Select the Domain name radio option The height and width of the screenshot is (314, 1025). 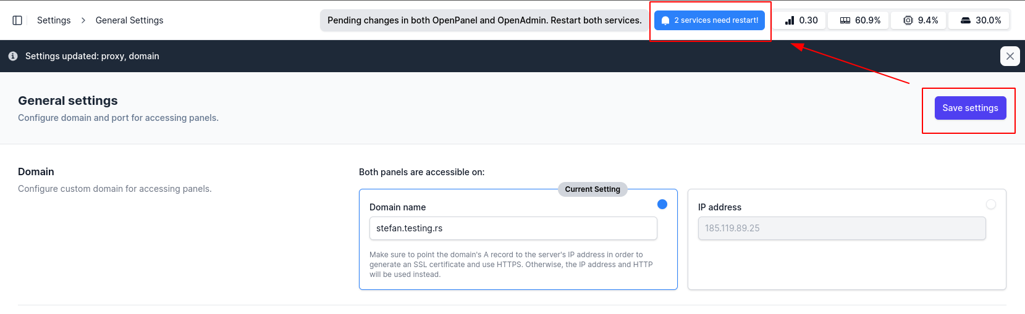(662, 204)
